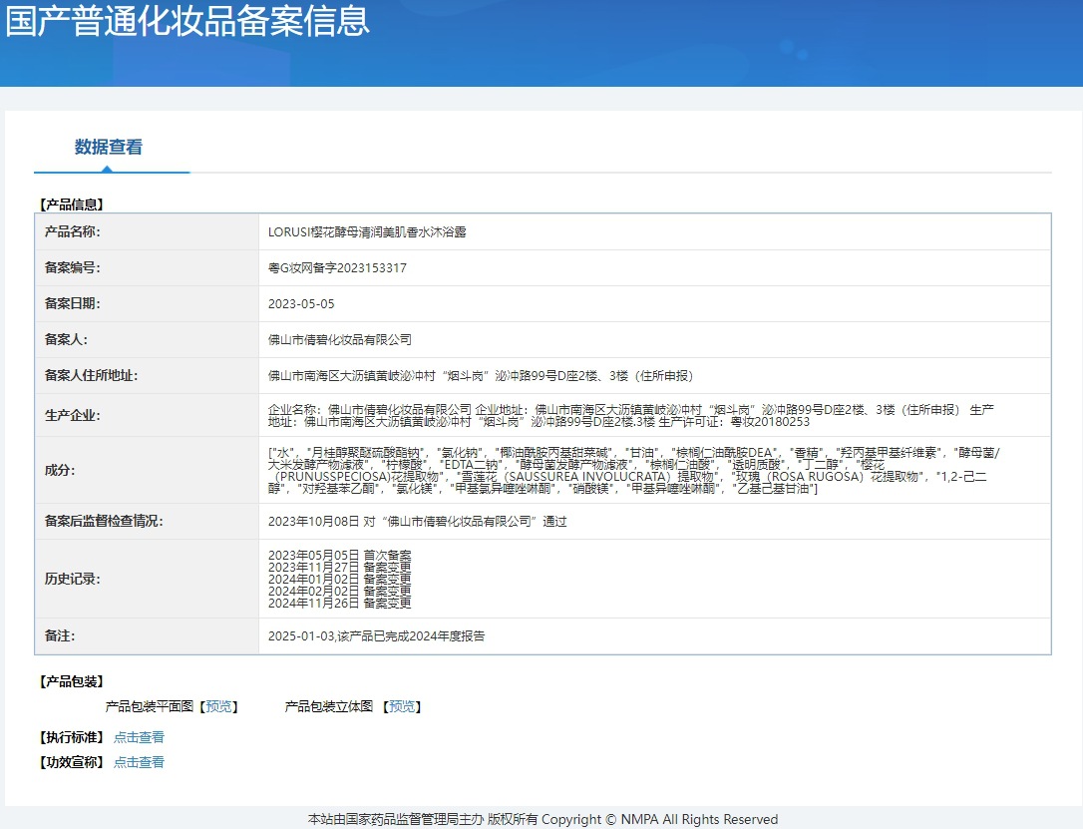Select the 备注 note about 2024年度报告
Viewport: 1083px width, 829px height.
376,636
